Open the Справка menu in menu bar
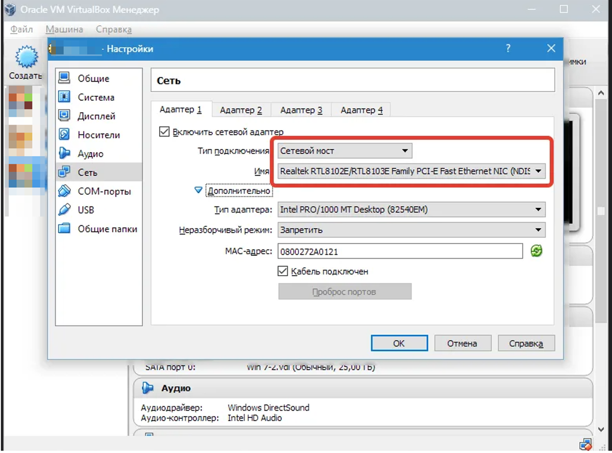Screen dimensions: 612x453 (x=114, y=30)
